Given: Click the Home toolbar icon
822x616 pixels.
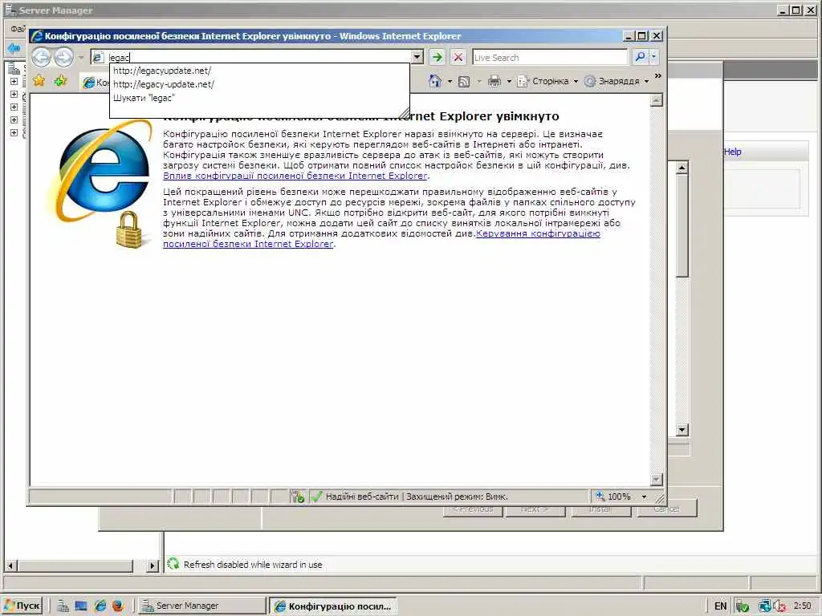Looking at the screenshot, I should (x=434, y=81).
